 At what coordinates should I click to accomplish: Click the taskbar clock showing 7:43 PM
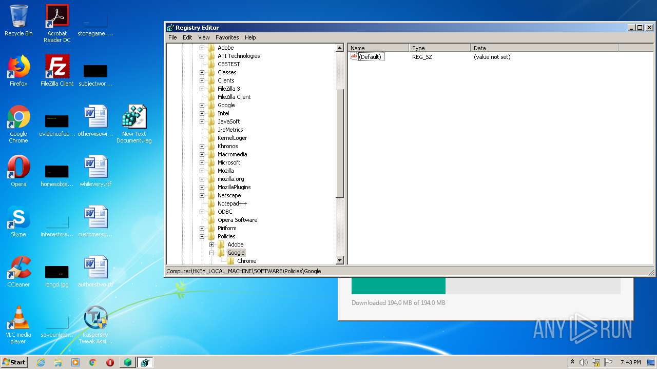pos(630,362)
